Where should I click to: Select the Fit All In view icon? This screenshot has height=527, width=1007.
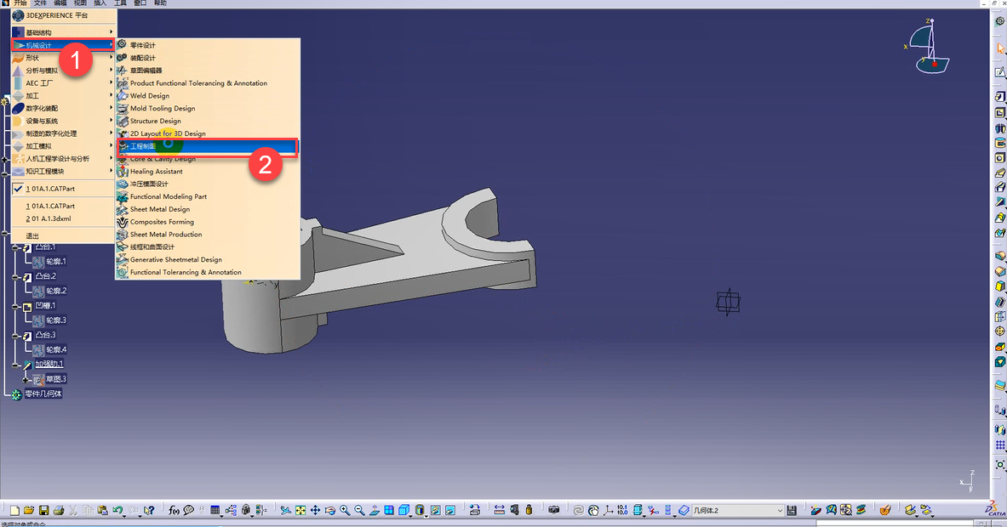[300, 510]
